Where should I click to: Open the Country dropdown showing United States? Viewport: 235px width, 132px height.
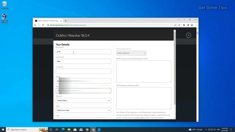click(x=83, y=100)
